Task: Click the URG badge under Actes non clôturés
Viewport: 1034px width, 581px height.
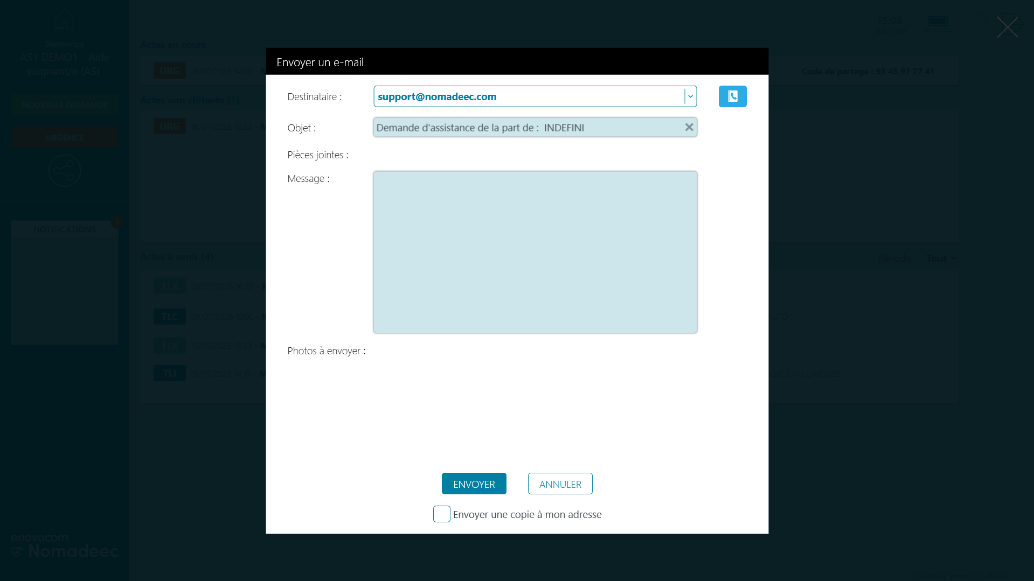Action: (x=170, y=126)
